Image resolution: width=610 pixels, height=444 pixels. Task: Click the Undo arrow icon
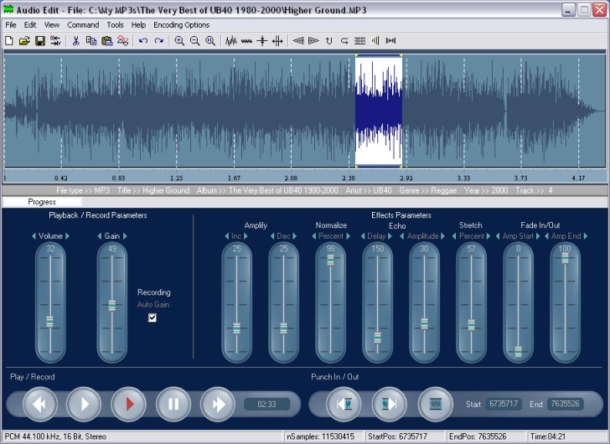(143, 40)
